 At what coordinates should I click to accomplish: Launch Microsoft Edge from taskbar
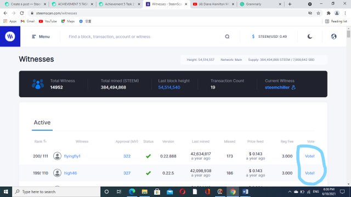tap(132, 192)
